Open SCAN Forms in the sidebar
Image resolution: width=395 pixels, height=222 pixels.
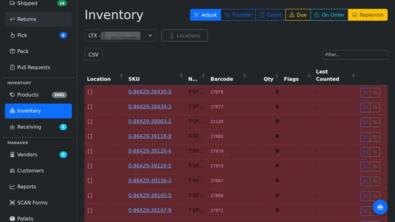(x=39, y=203)
